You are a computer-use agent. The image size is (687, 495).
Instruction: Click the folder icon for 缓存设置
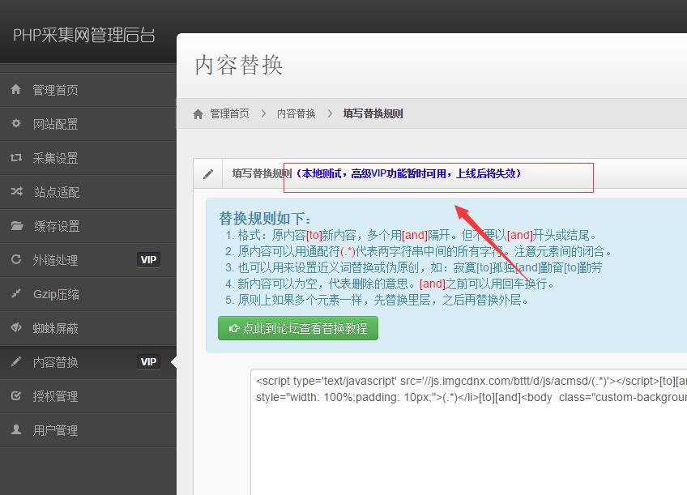17,225
